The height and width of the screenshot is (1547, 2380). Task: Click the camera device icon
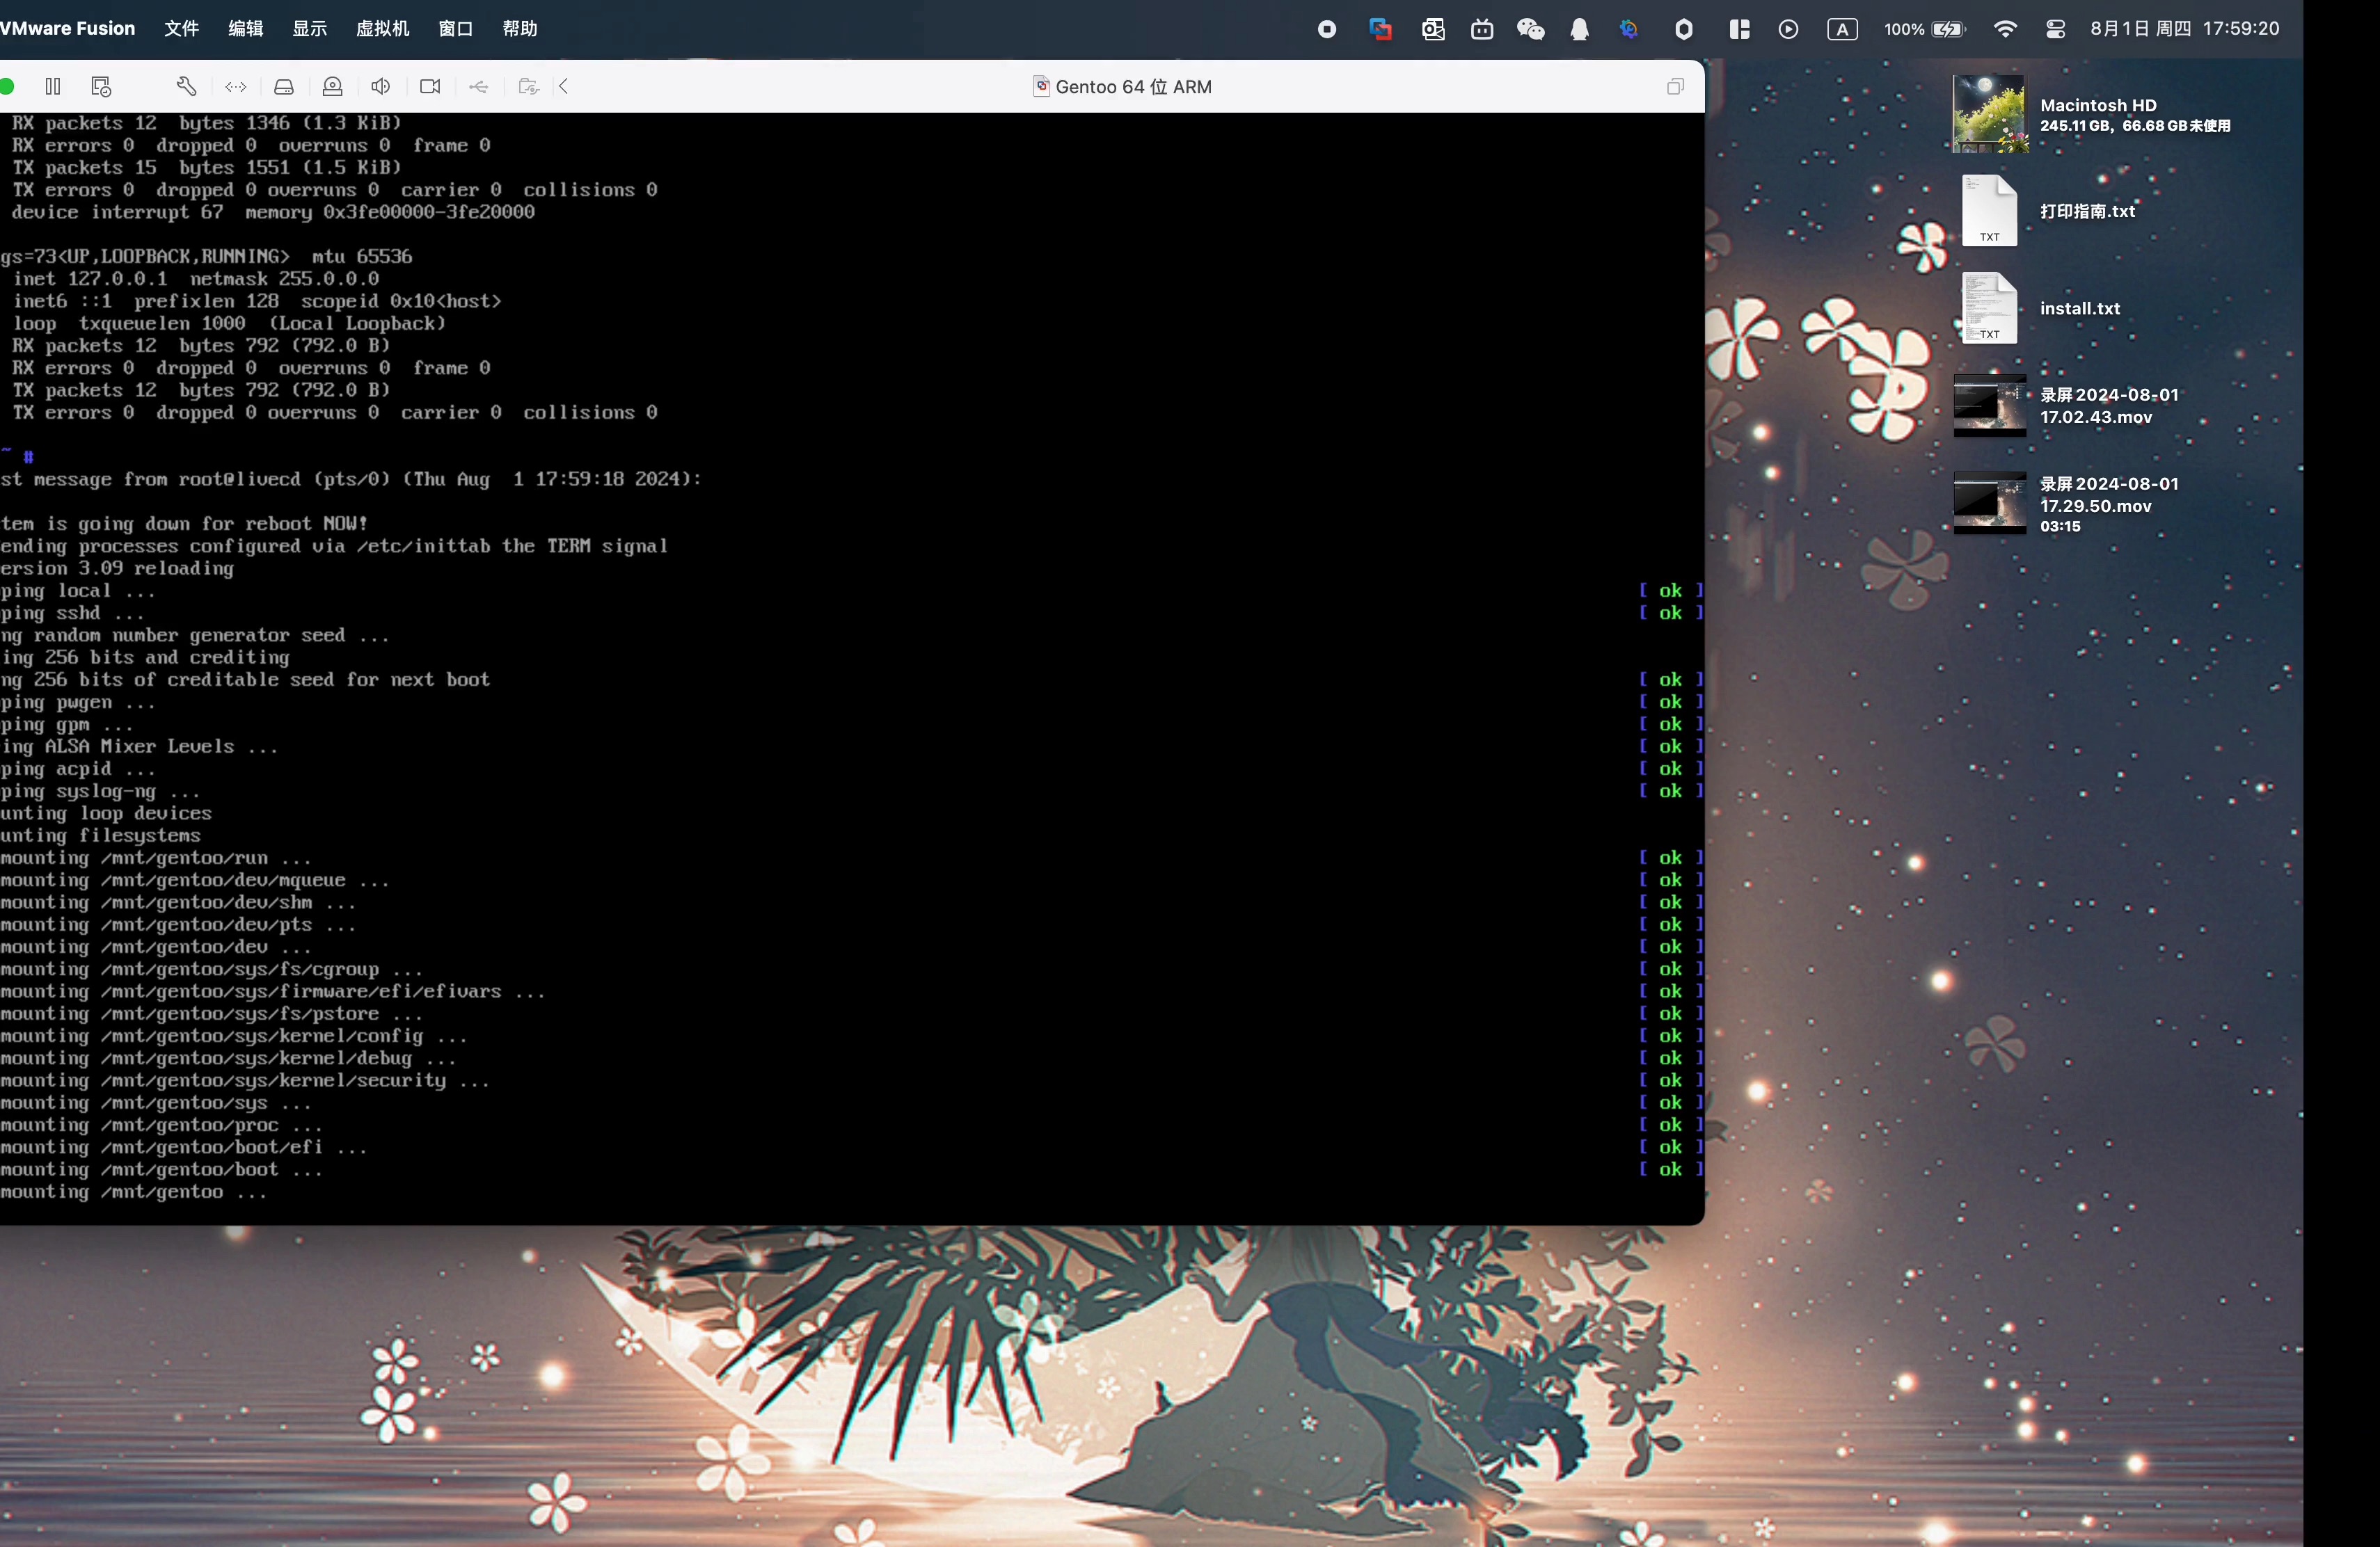click(x=430, y=87)
